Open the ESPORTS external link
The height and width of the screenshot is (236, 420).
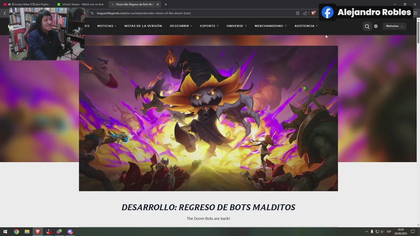pos(209,26)
